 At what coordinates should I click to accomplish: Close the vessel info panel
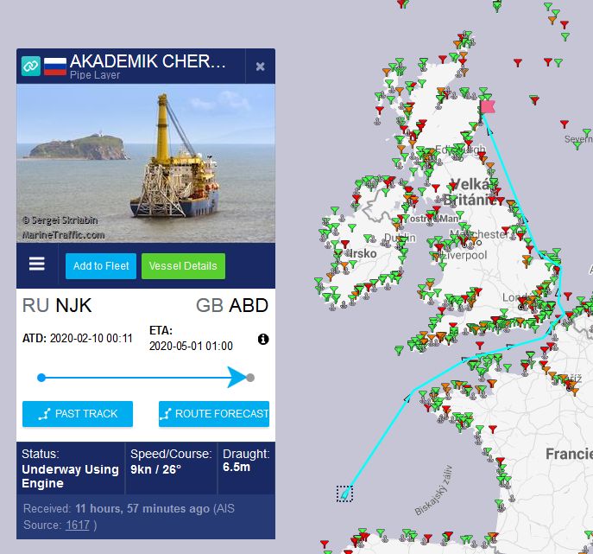click(260, 67)
